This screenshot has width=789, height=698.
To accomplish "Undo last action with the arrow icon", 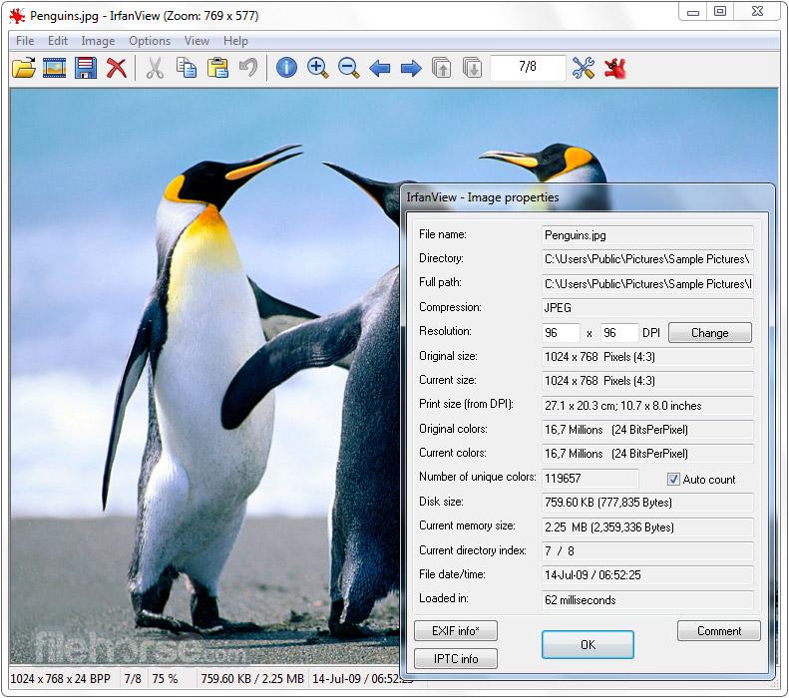I will (x=248, y=68).
